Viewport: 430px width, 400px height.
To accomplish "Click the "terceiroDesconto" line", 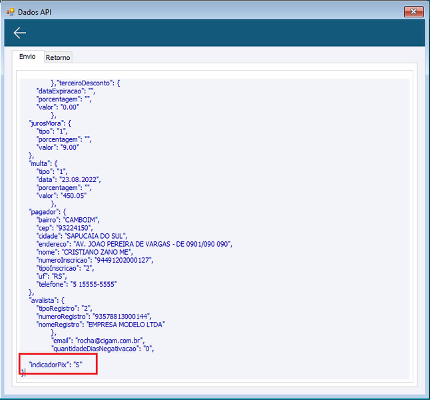I will [85, 83].
